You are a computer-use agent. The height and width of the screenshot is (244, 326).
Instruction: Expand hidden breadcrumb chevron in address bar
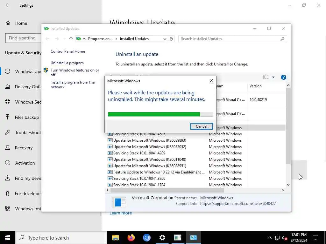[84, 39]
